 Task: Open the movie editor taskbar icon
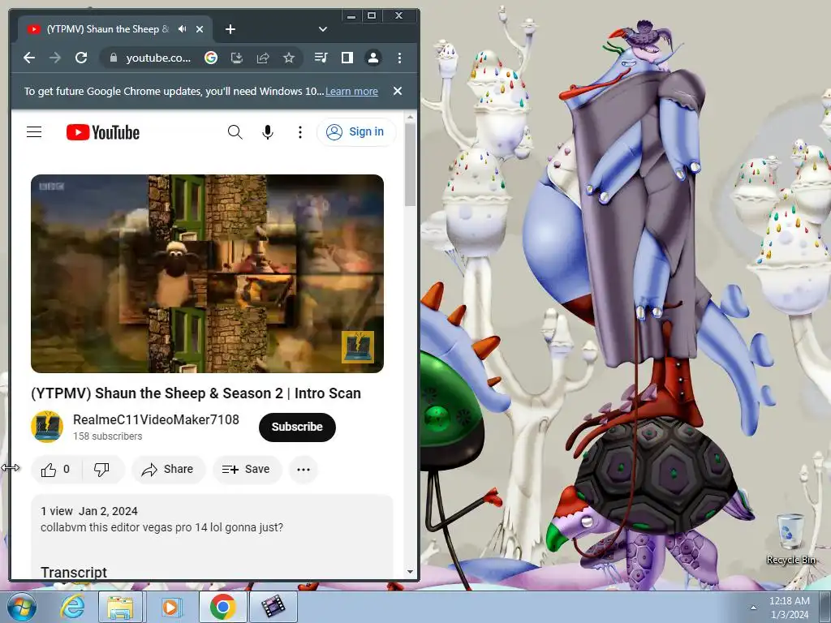[x=273, y=607]
